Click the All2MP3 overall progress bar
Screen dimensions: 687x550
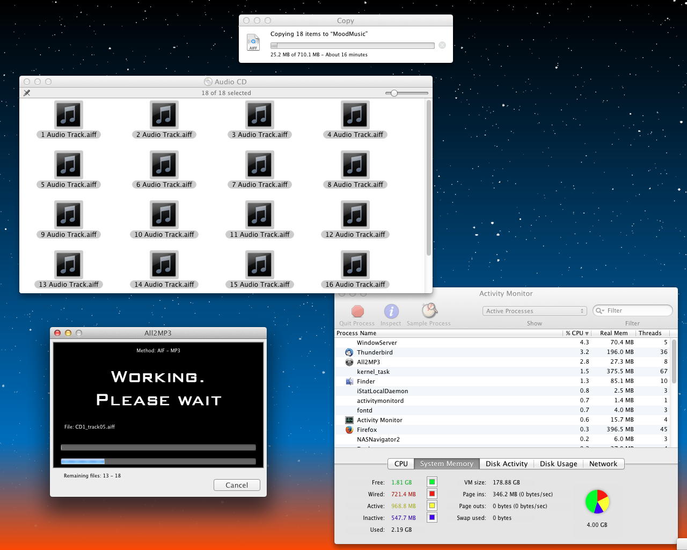[x=158, y=461]
